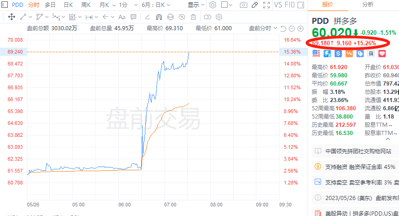Switch to 日K chart tab
This screenshot has width=399, height=216.
68,5
